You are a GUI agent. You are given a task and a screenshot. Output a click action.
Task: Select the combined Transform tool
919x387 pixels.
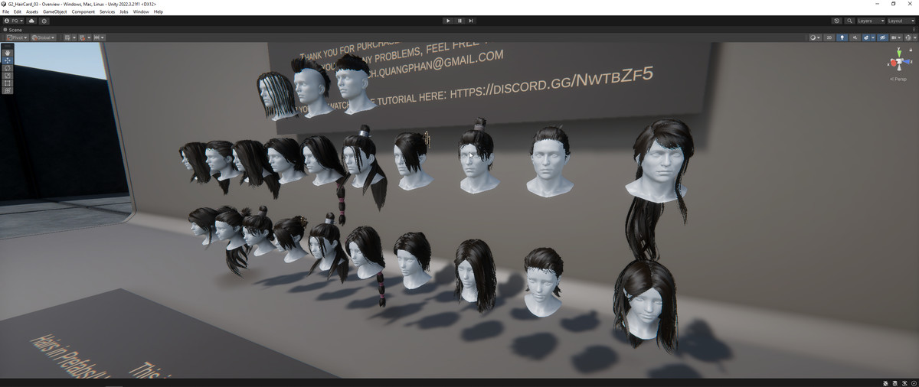tap(8, 90)
